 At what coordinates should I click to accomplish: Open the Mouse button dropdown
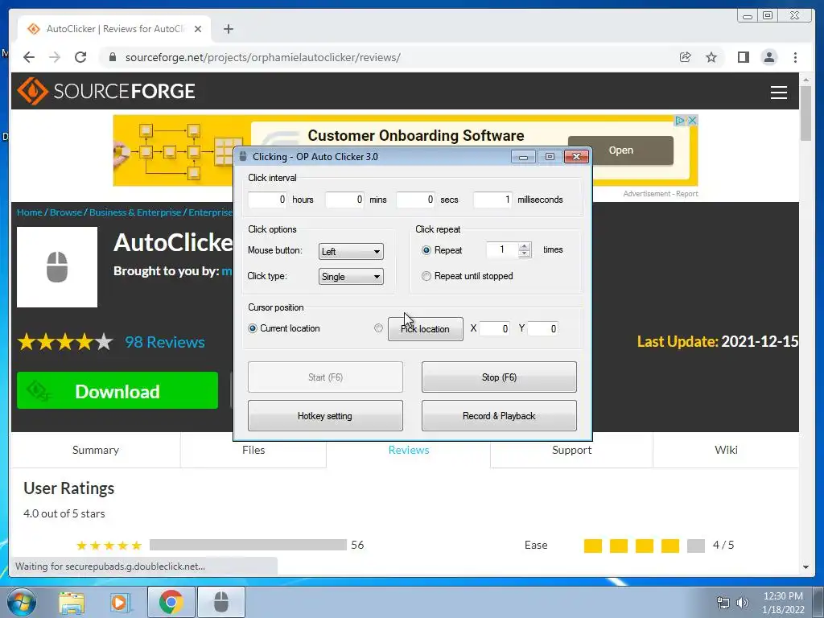pyautogui.click(x=351, y=251)
